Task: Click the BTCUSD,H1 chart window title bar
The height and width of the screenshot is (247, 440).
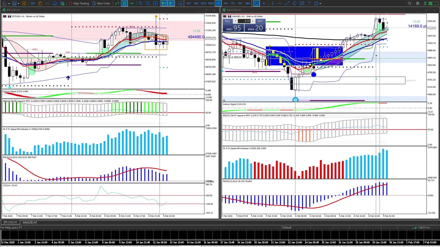Action: [x=110, y=10]
